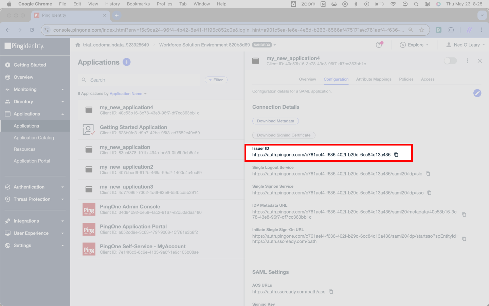Expand the Directory sidebar section
This screenshot has width=489, height=306.
tap(35, 102)
